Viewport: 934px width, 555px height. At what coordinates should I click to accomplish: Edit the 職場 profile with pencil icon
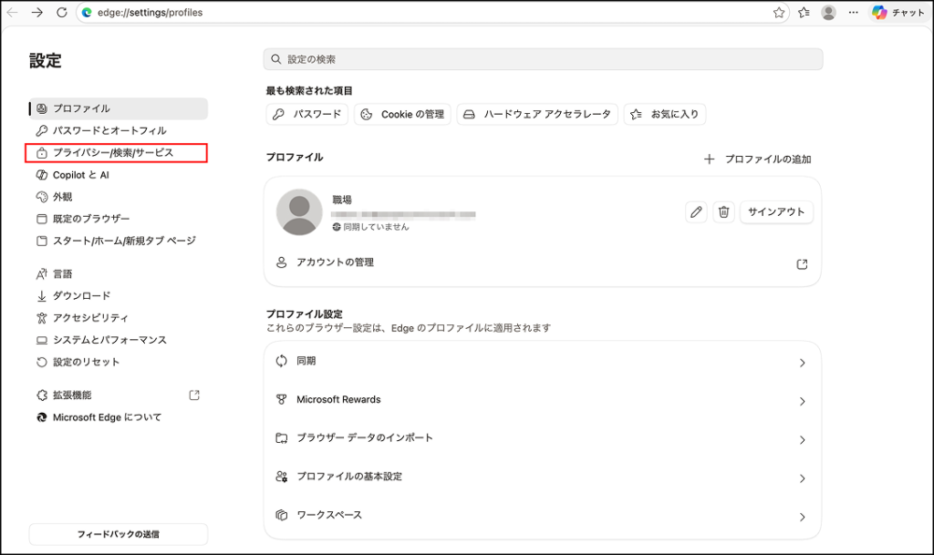tap(696, 211)
